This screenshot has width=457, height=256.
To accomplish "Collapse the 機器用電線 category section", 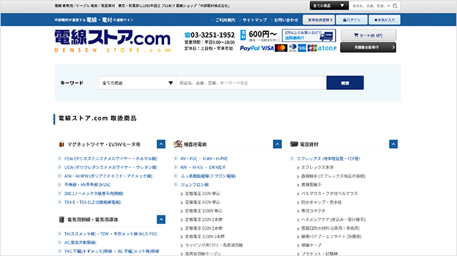I will coord(277,144).
